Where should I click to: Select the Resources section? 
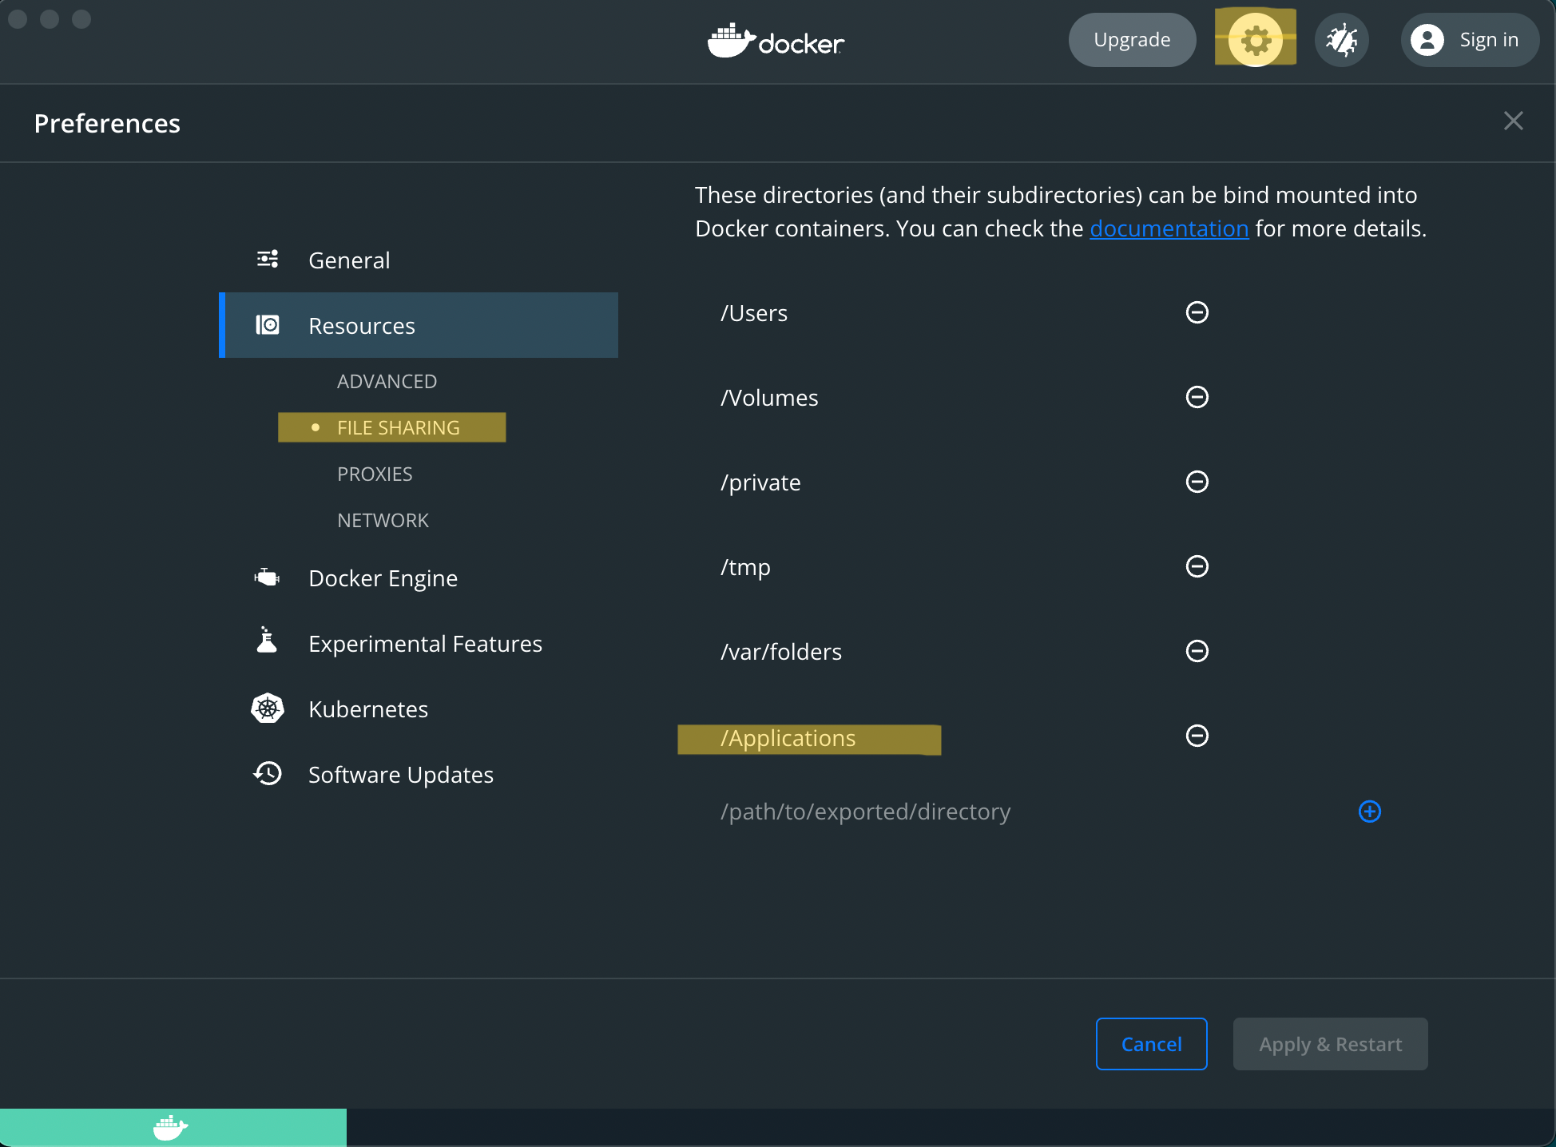419,325
